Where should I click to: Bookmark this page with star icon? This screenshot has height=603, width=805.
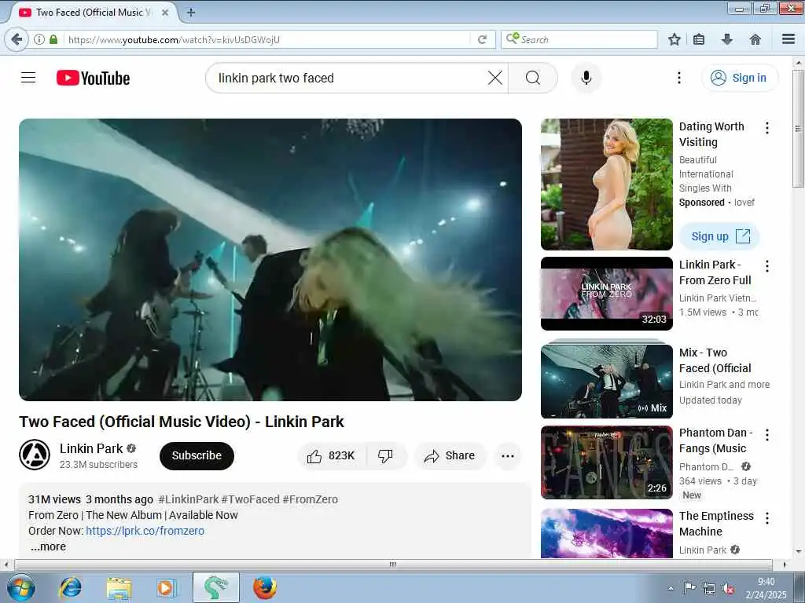pos(674,39)
